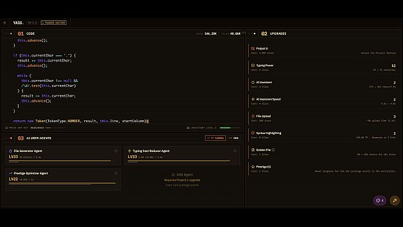Open File Generator Agent info circle
The height and width of the screenshot is (227, 403).
click(116, 151)
